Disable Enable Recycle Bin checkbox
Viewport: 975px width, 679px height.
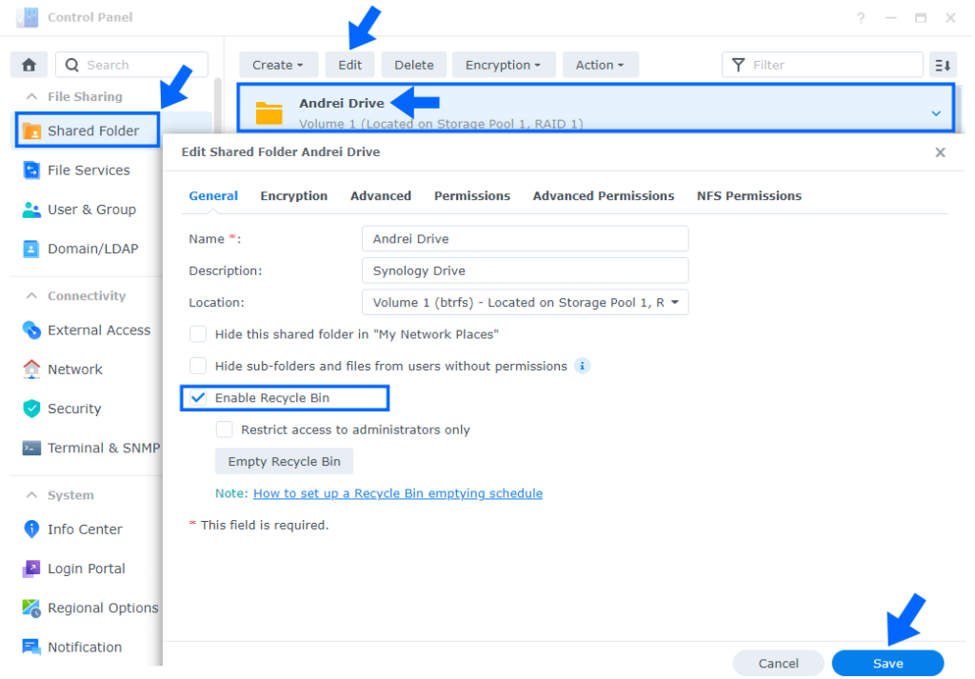coord(197,398)
